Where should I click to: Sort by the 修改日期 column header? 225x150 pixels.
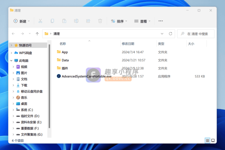(128, 44)
